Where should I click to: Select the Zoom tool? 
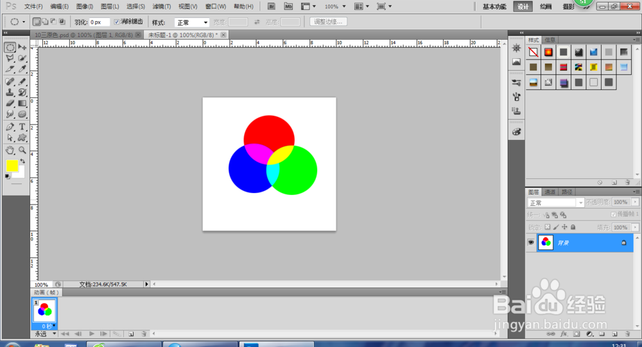pos(22,150)
